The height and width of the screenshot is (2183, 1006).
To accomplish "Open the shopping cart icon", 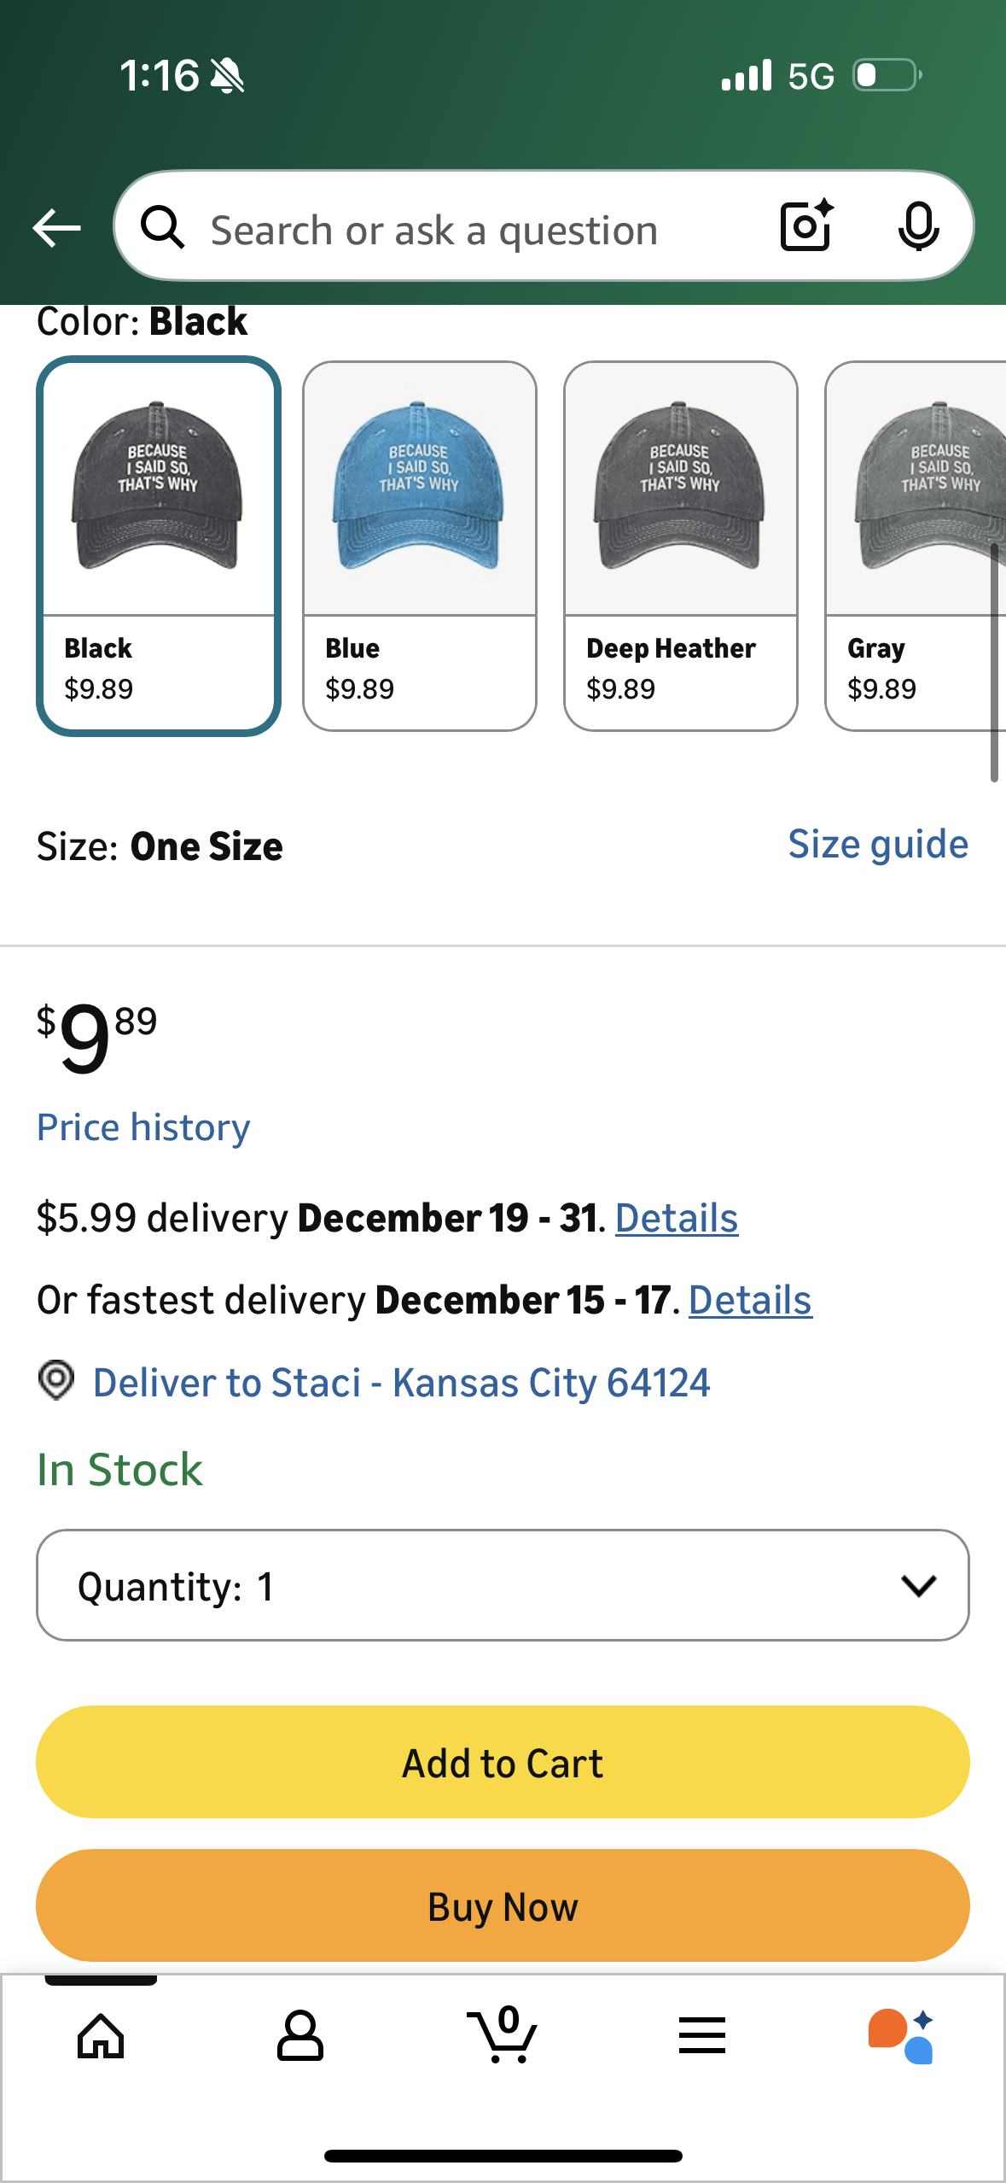I will [x=503, y=2035].
